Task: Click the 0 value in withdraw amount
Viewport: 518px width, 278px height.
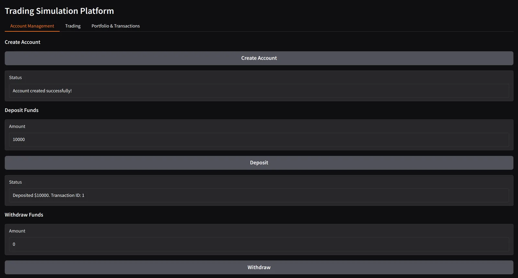Action: pyautogui.click(x=14, y=244)
